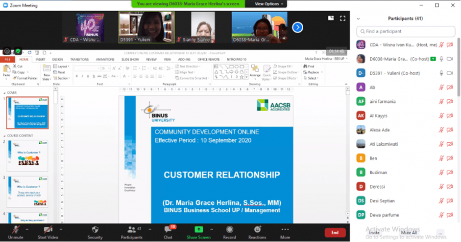Click the Invite button
This screenshot has height=242, width=461.
(374, 233)
